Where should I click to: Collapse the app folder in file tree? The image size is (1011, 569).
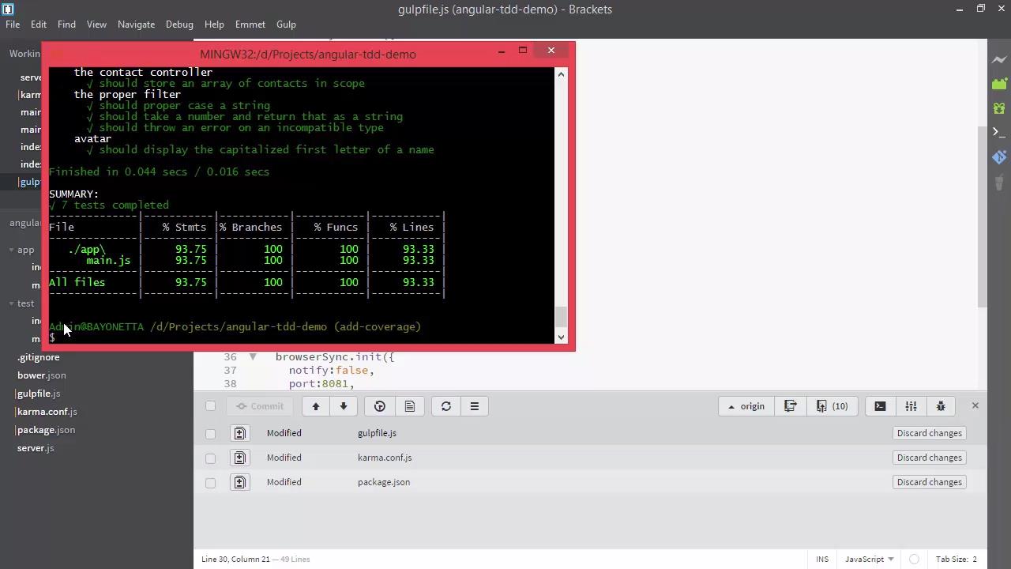click(12, 250)
